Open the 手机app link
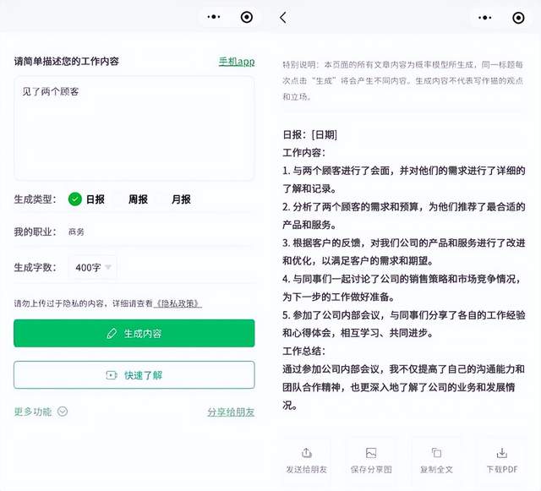The height and width of the screenshot is (491, 541). (237, 62)
